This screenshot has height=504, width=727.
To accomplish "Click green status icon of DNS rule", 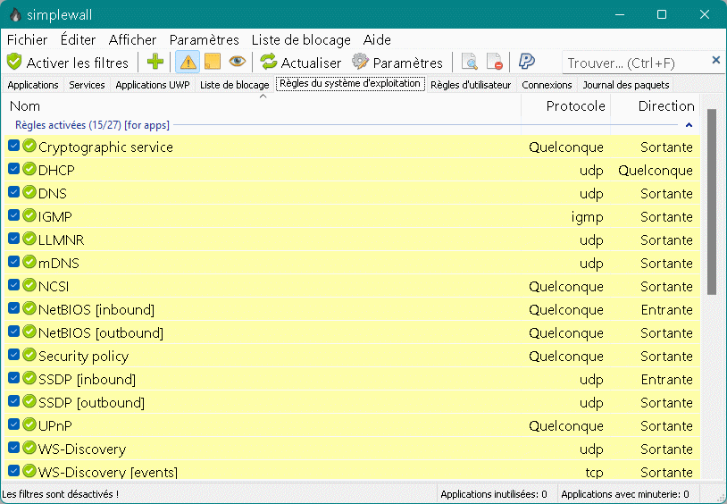I will point(29,192).
